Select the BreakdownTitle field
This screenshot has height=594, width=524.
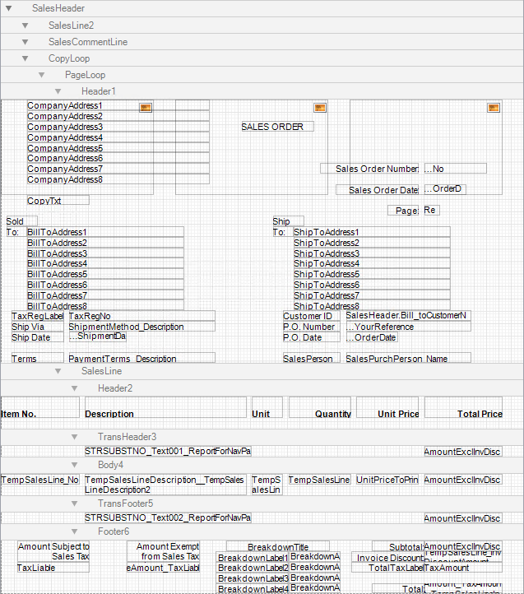click(277, 546)
